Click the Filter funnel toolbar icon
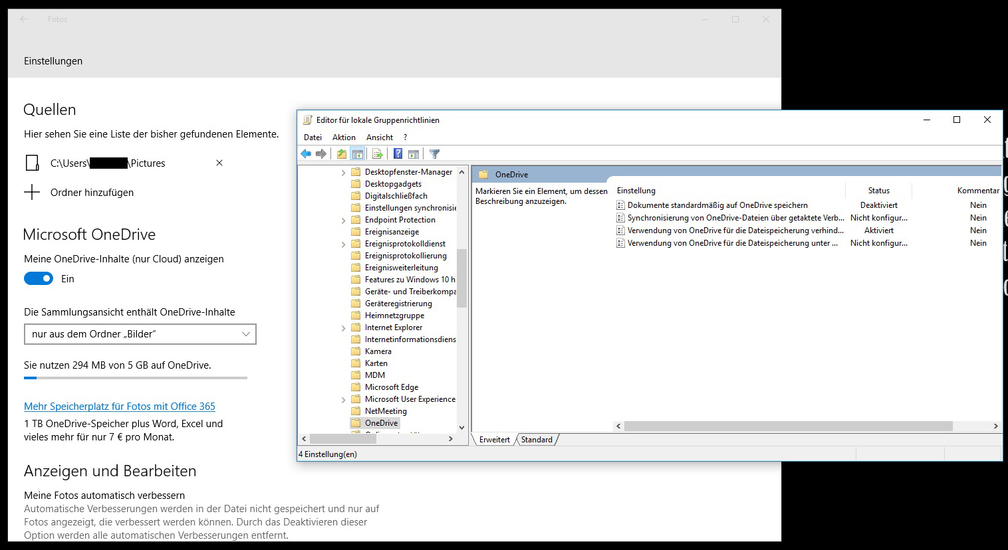Image resolution: width=1008 pixels, height=550 pixels. coord(434,154)
